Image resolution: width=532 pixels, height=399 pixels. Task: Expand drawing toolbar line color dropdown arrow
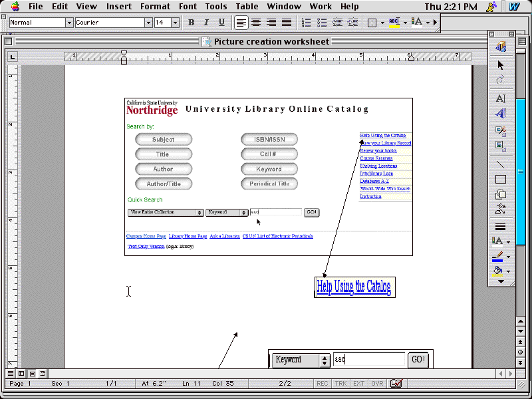[x=508, y=257]
